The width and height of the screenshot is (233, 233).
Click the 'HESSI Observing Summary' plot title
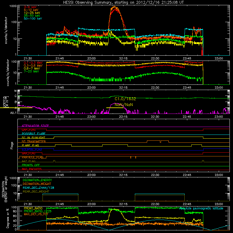click(123, 2)
